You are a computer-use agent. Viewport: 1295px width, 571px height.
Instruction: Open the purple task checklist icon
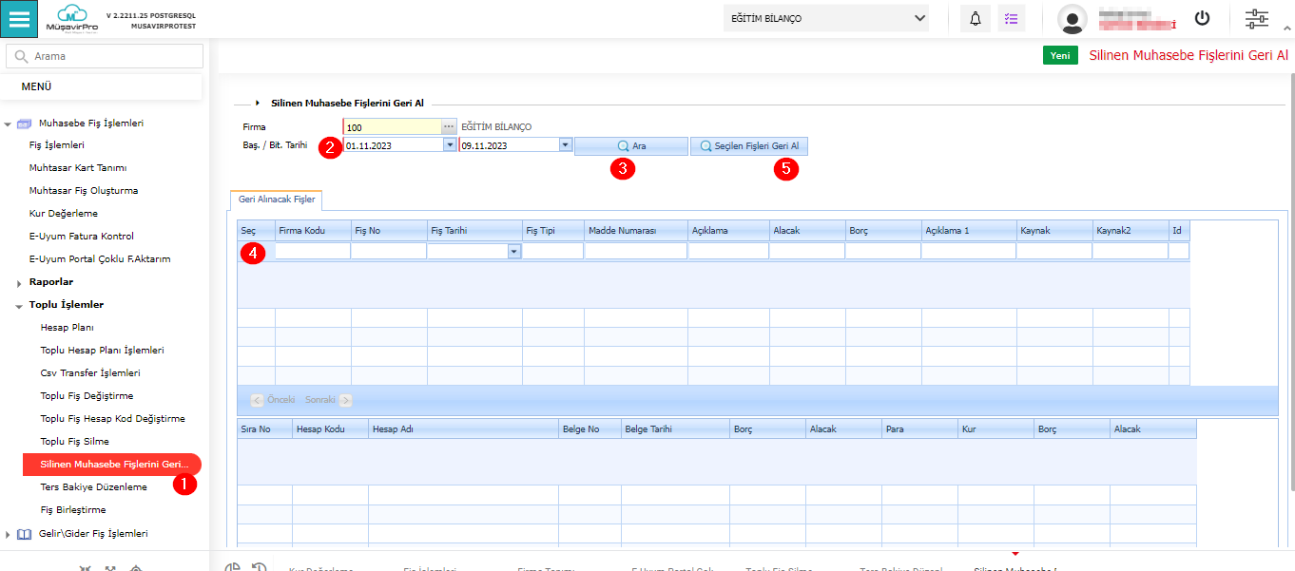(x=1012, y=18)
